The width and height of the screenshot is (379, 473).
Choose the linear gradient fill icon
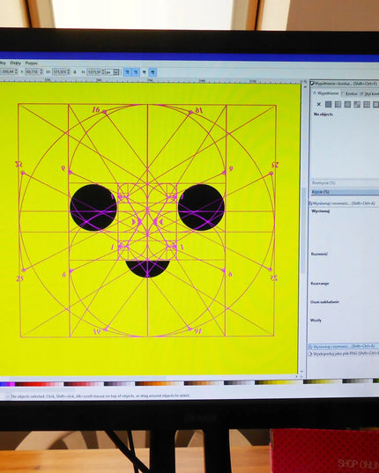click(x=338, y=104)
